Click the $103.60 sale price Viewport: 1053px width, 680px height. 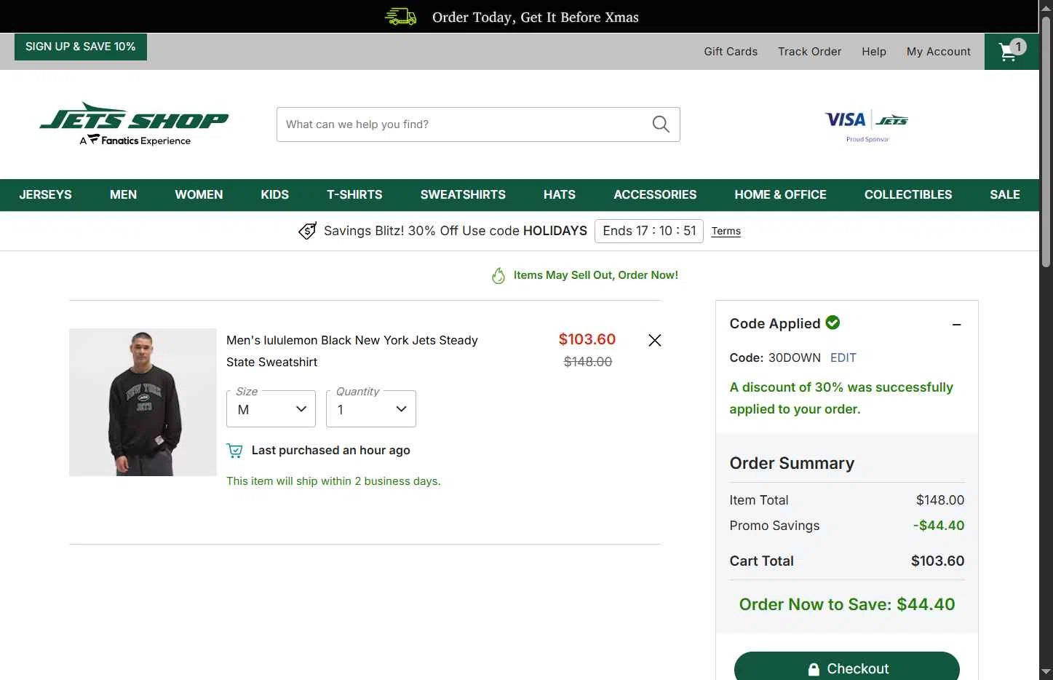pyautogui.click(x=587, y=339)
